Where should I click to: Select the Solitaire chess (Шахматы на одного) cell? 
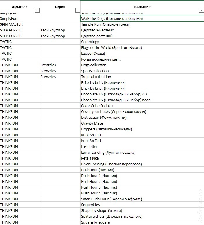point(142,216)
